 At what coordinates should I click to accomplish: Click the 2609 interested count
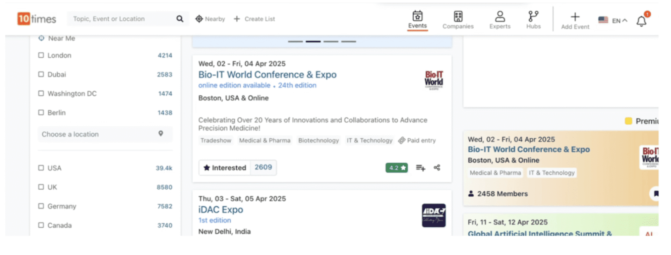tap(263, 167)
